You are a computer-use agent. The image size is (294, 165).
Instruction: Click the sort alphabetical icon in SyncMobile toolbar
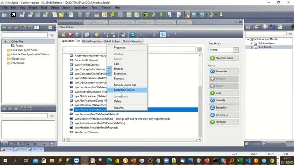pyautogui.click(x=163, y=34)
